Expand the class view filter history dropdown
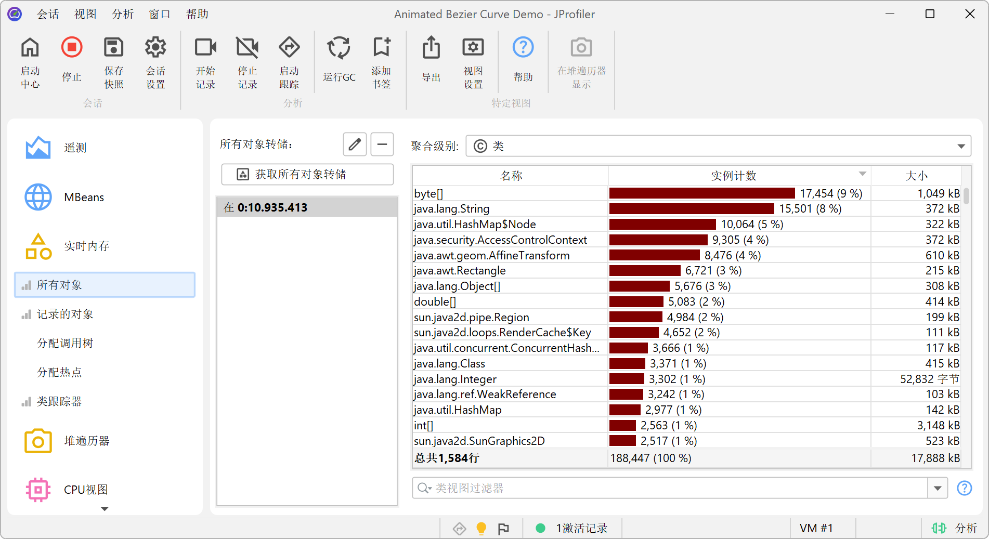 tap(938, 488)
